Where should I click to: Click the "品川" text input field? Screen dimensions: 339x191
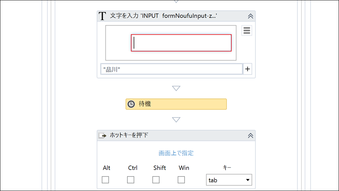[x=172, y=69]
